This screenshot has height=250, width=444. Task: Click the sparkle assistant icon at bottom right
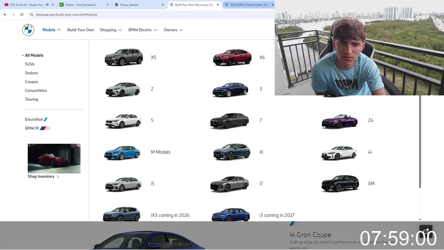pyautogui.click(x=426, y=231)
